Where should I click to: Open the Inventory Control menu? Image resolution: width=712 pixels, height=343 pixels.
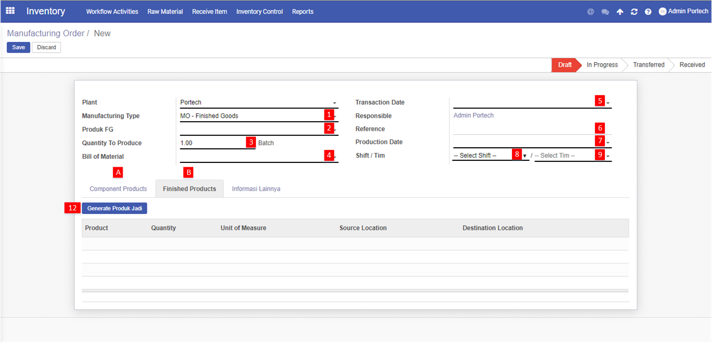click(259, 11)
